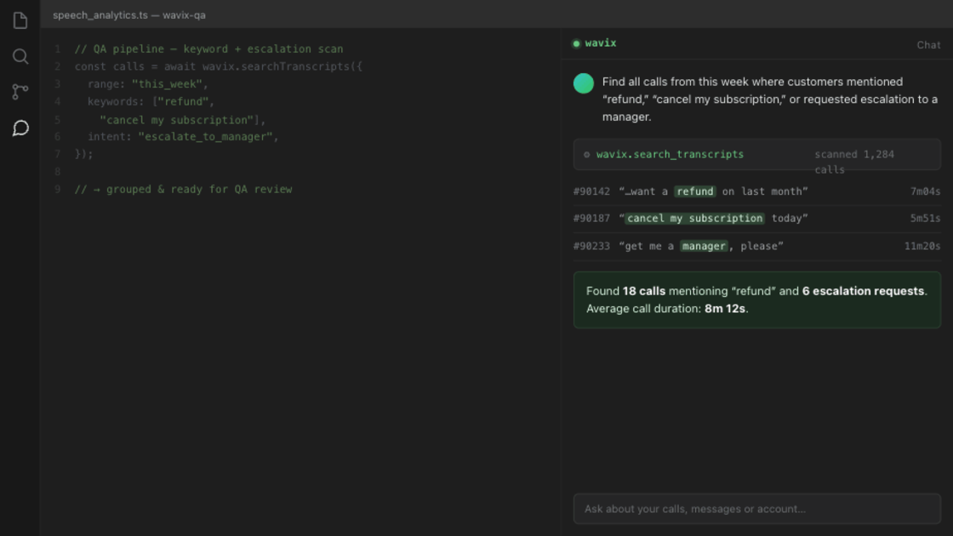
Task: Click 'scanned 1,284 calls' text
Action: pos(854,162)
